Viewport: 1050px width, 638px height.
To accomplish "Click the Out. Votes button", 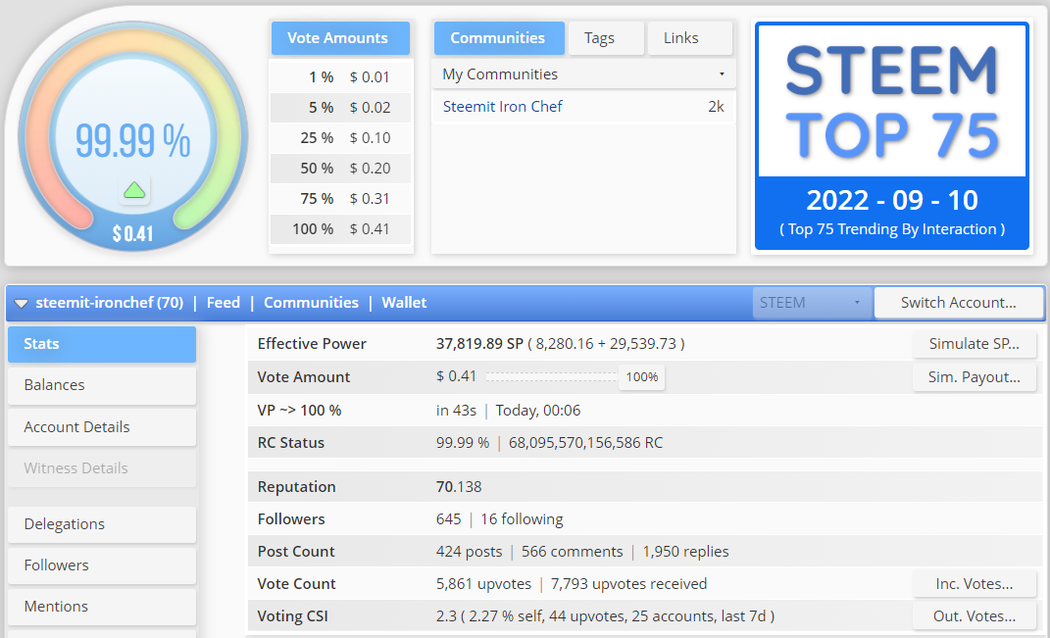I will coord(974,616).
